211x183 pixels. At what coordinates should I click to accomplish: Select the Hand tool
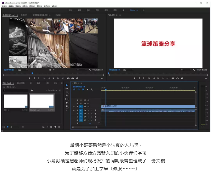coord(67,106)
